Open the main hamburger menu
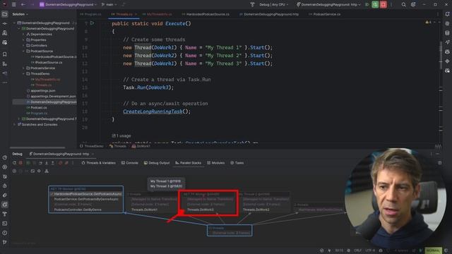452x254 pixels. click(14, 5)
